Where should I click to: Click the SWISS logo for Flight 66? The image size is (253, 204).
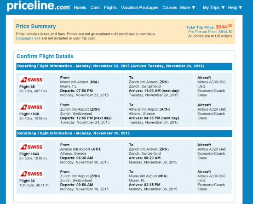click(x=31, y=174)
